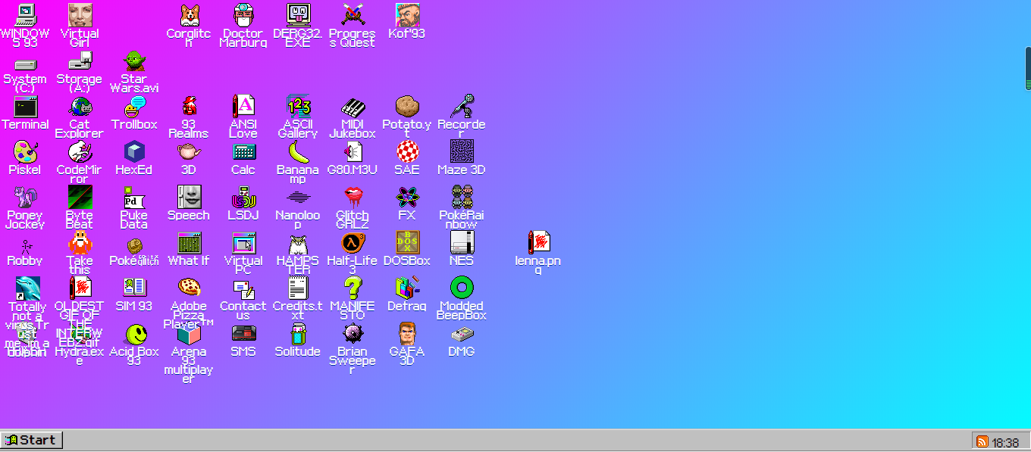Screen dimensions: 1031x452
Task: Click the Start button
Action: coord(32,440)
